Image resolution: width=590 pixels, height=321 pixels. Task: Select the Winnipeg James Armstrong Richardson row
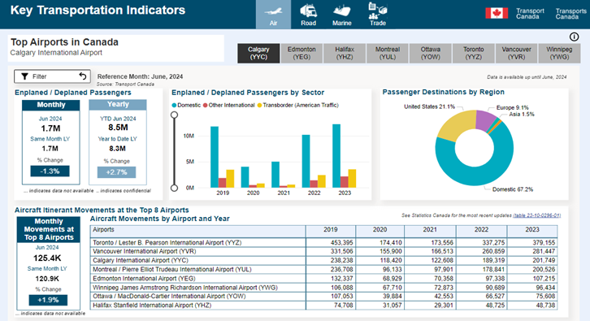[323, 288]
